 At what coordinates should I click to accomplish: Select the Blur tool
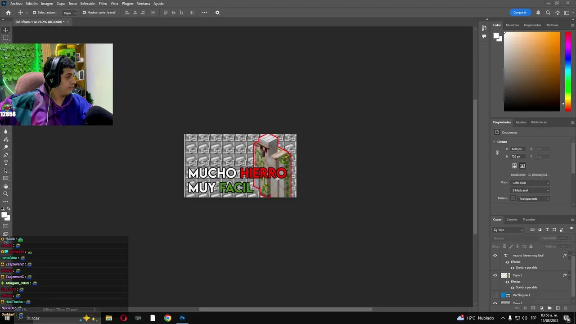point(6,131)
